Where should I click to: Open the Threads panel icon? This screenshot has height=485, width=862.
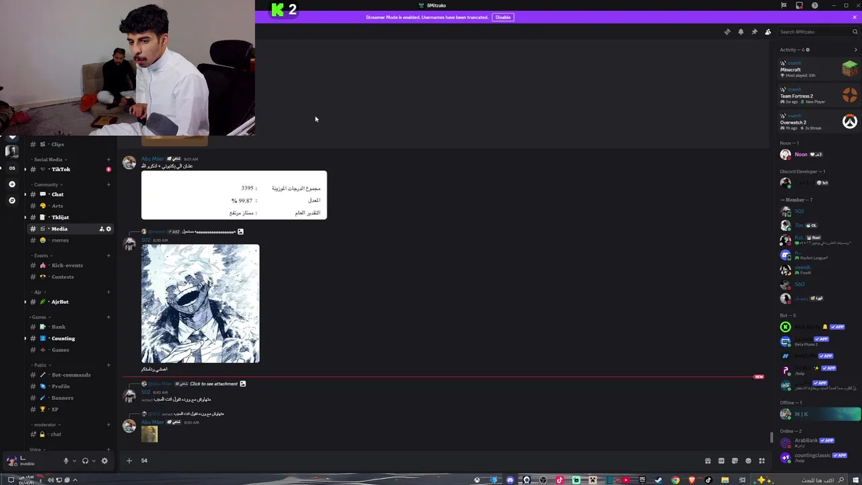pos(727,32)
